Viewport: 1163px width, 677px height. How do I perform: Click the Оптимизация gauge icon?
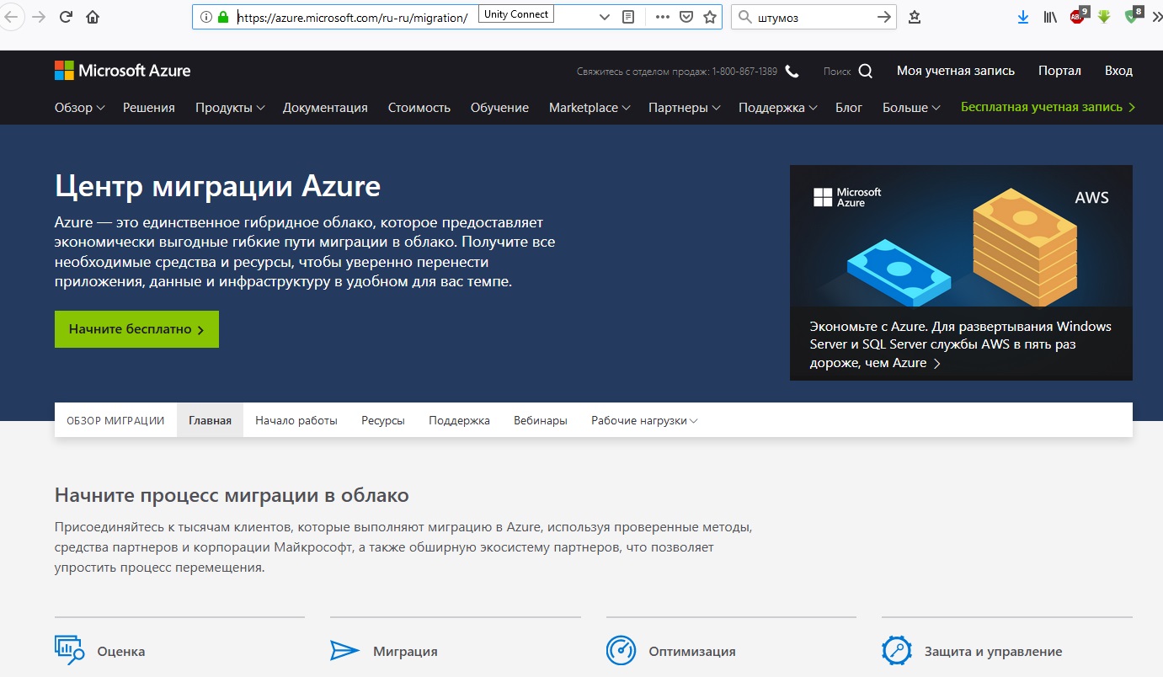coord(621,650)
